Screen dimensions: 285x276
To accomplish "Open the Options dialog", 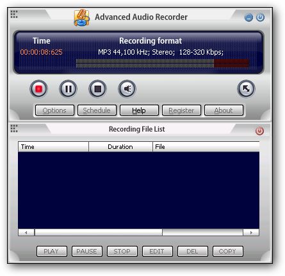I will [x=54, y=110].
